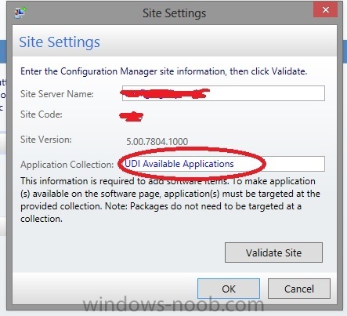
Task: Click the paragraph about targeting applications at collection
Action: [x=170, y=200]
